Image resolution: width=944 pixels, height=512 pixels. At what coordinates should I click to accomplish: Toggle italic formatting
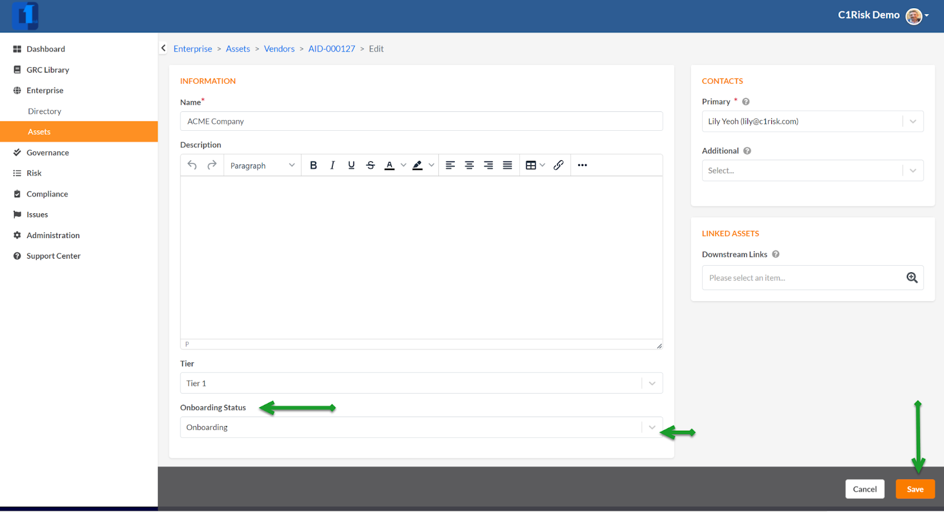pyautogui.click(x=332, y=165)
